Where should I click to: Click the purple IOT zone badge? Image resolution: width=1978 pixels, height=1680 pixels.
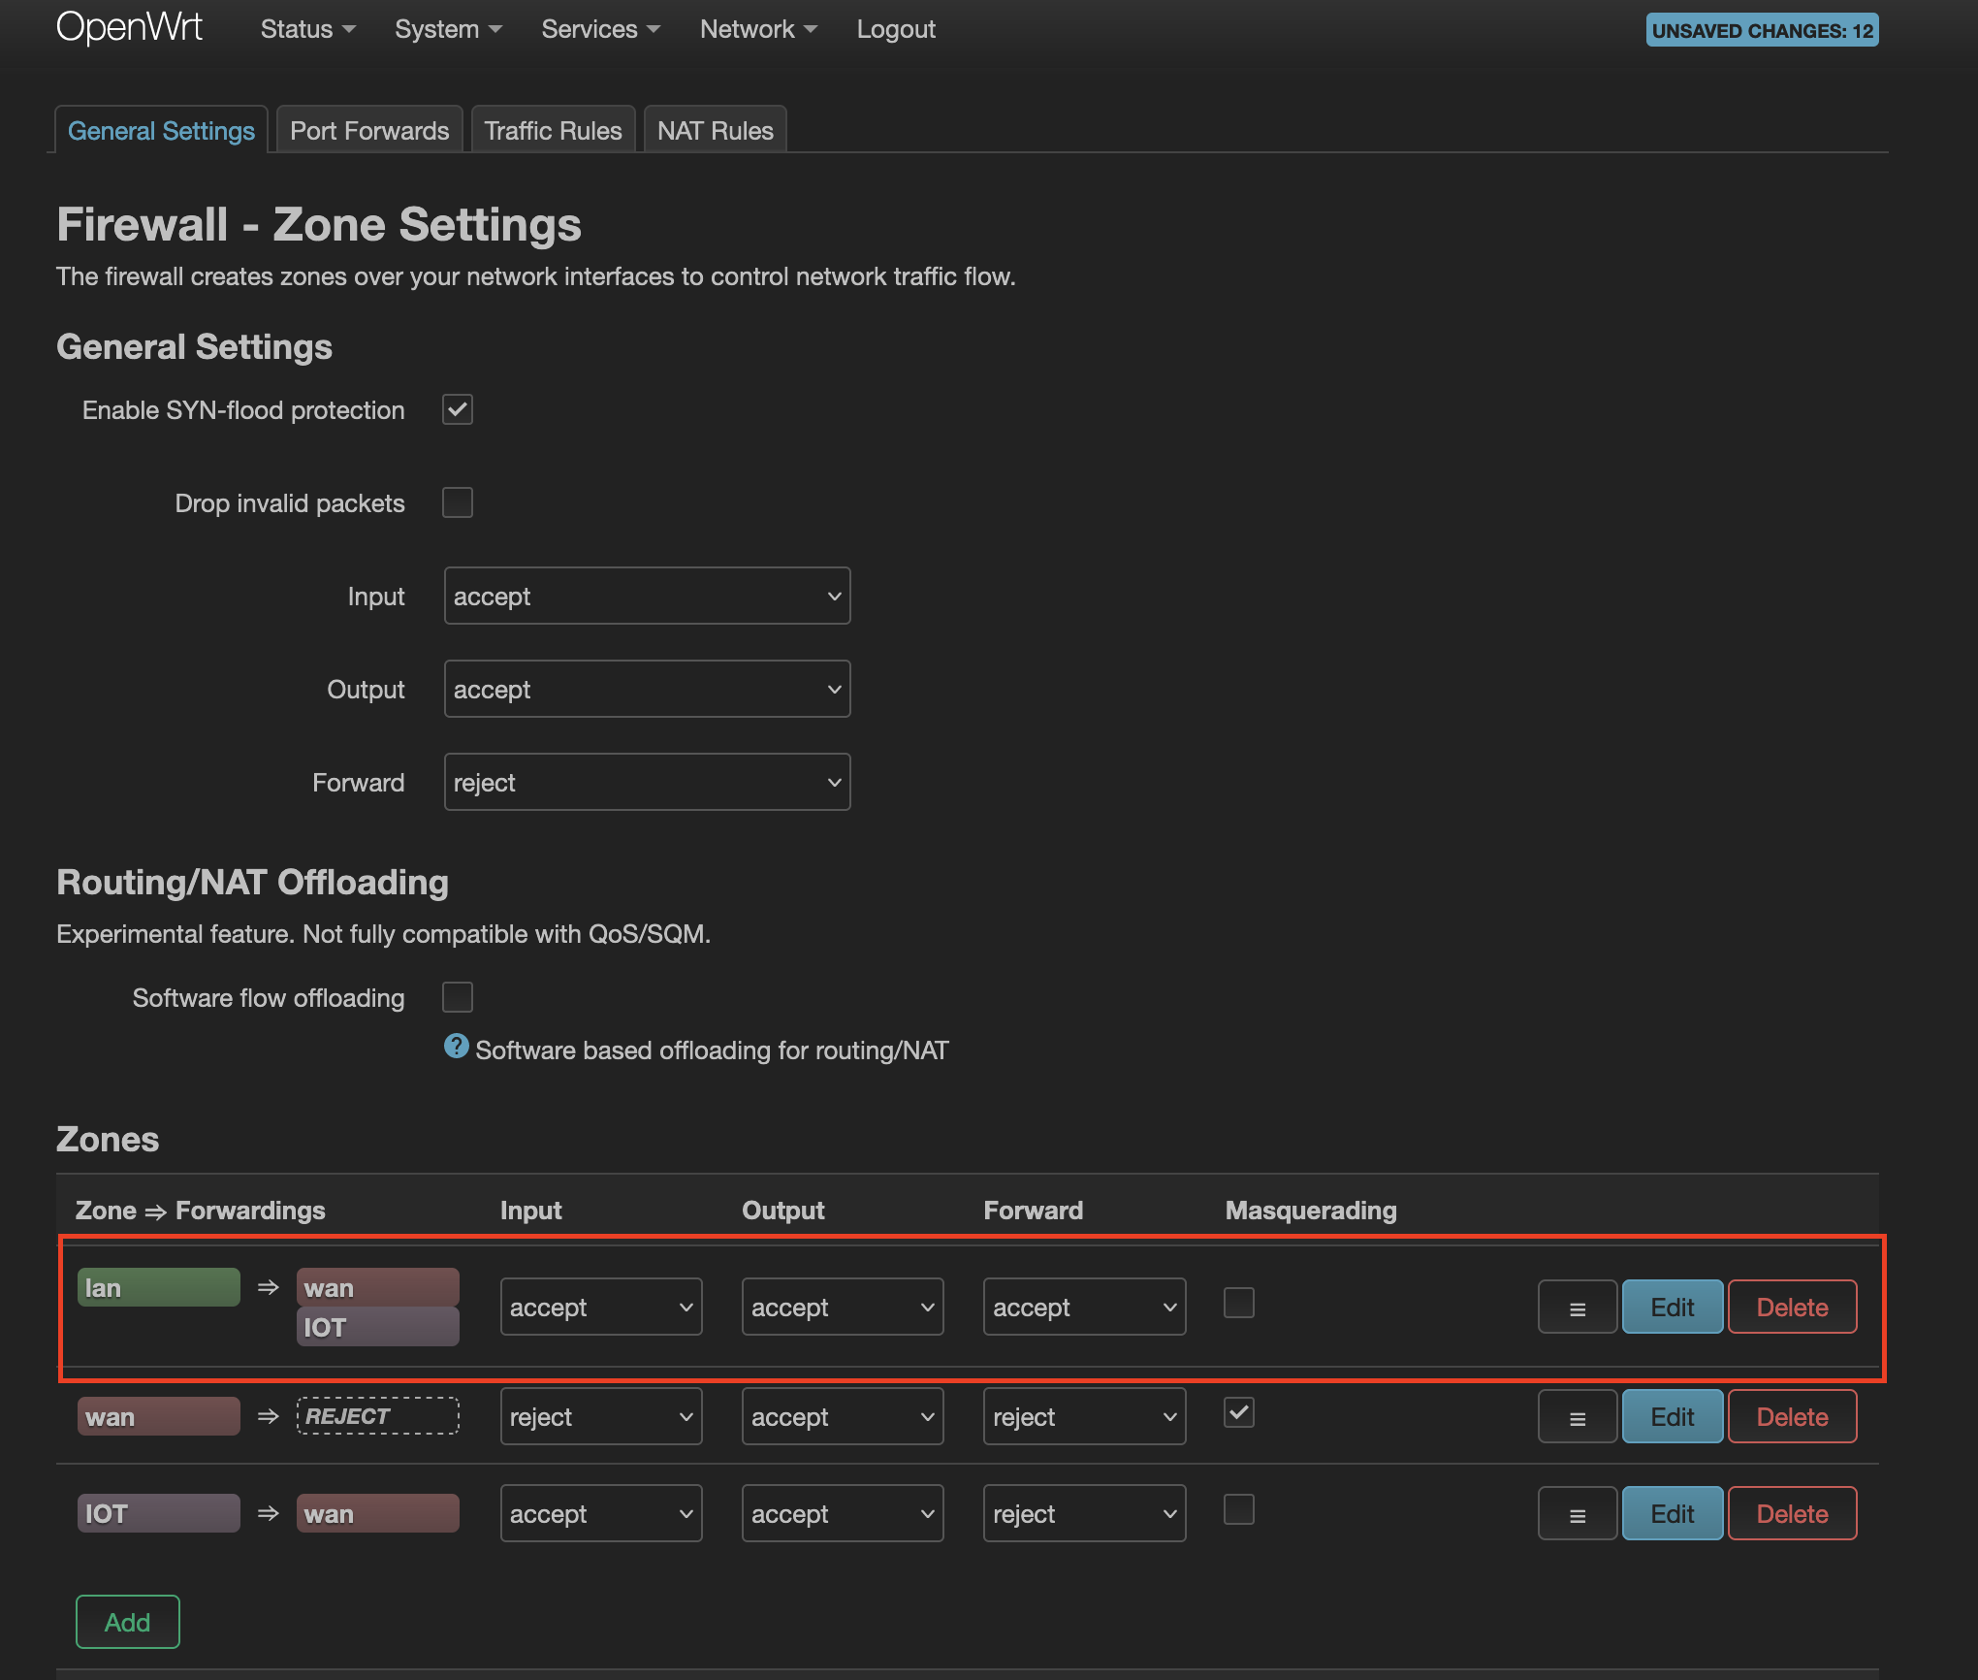158,1514
